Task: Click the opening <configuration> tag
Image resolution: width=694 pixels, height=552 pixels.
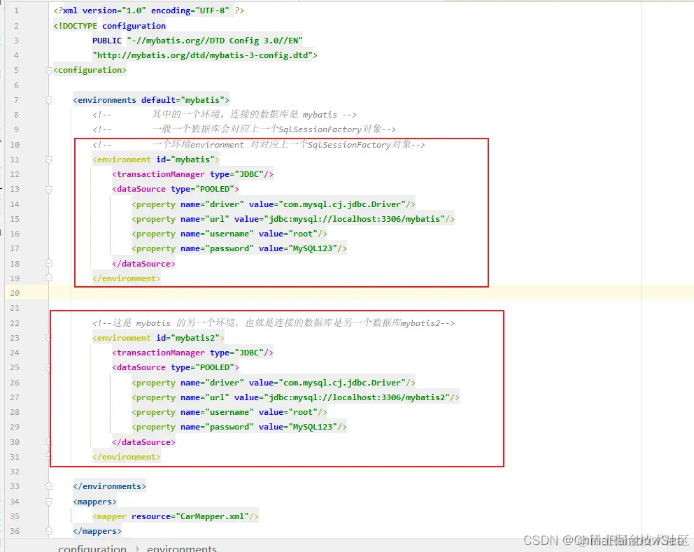Action: point(90,70)
